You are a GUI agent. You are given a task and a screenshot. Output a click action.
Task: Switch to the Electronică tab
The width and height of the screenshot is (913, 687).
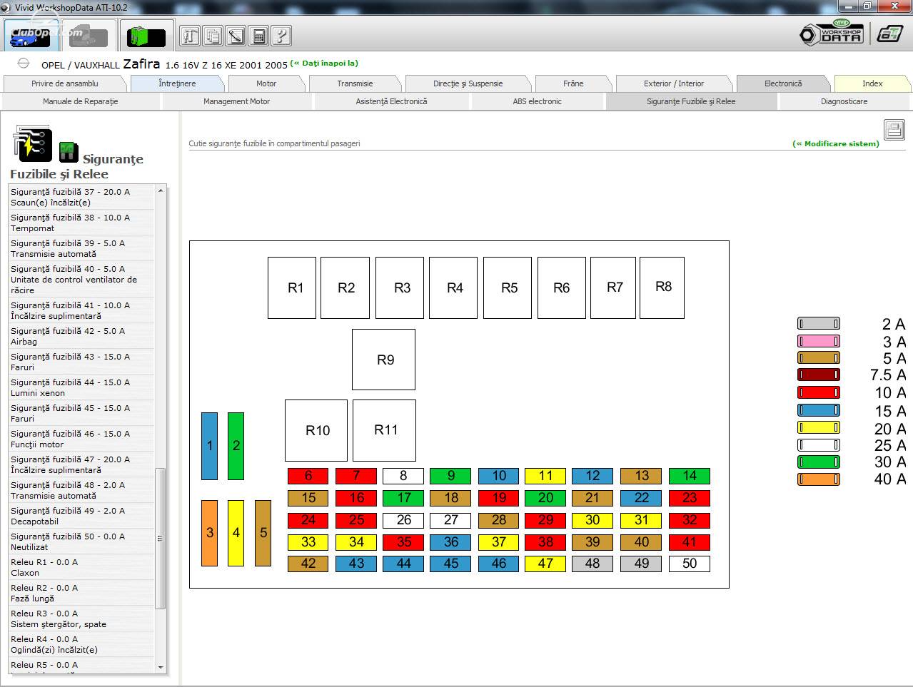tap(783, 83)
